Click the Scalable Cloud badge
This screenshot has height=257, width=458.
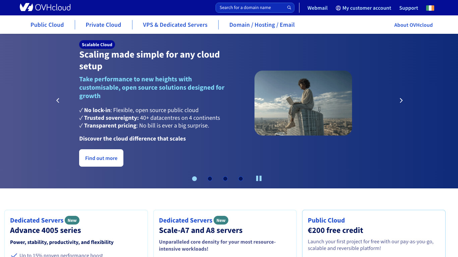point(97,44)
